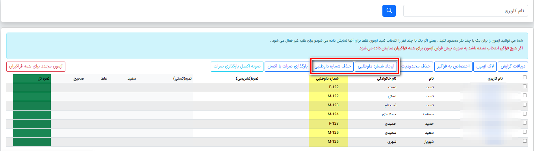Select checkbox for the ثبت نام row

(x=525, y=105)
